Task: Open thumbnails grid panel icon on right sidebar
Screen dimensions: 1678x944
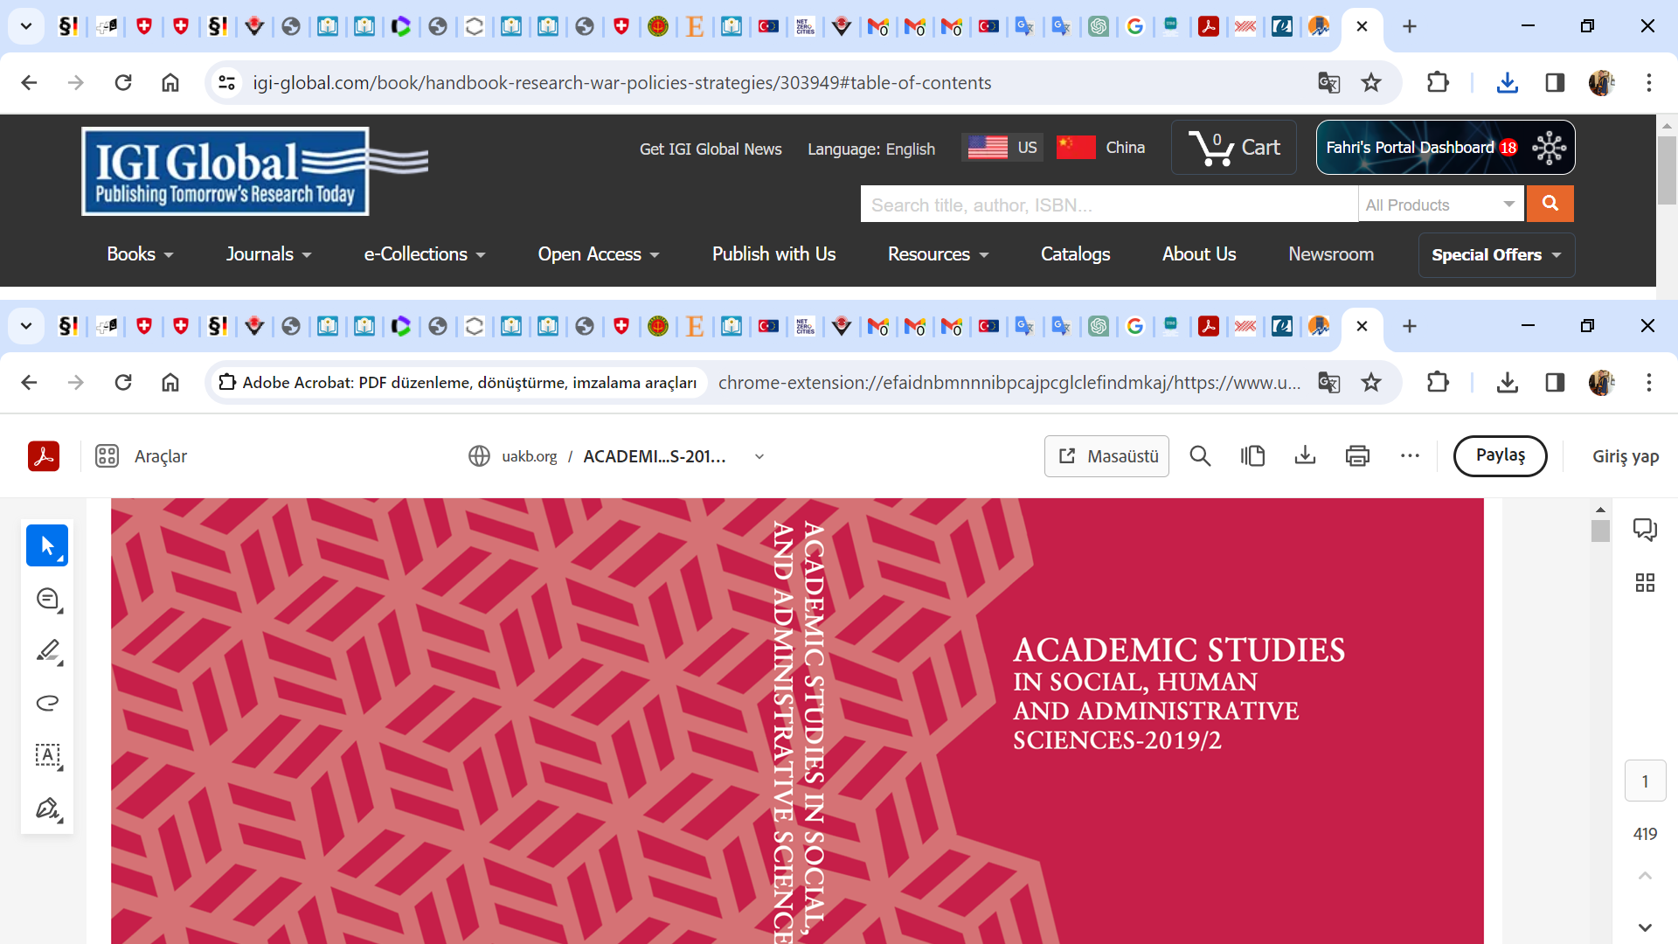Action: [x=1645, y=583]
